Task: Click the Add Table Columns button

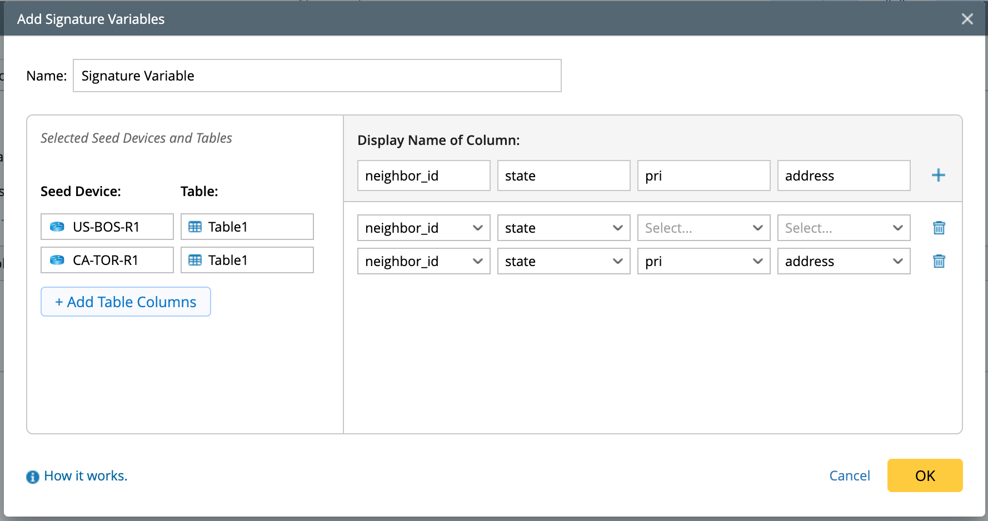Action: click(x=126, y=302)
